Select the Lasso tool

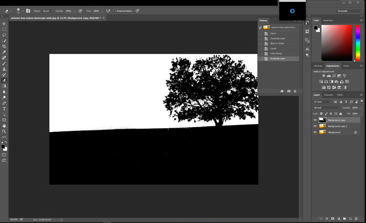point(4,35)
